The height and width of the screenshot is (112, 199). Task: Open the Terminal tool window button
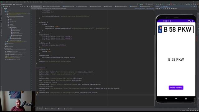54,109
